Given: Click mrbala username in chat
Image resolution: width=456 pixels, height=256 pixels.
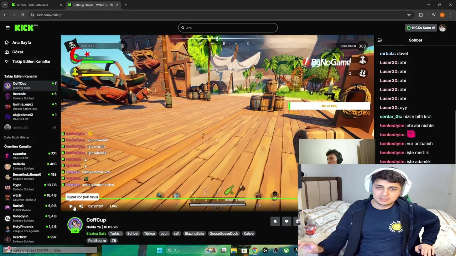Looking at the screenshot, I should pos(388,54).
